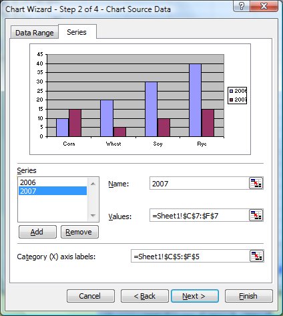Select the 2007 series in list
Viewport: 283px width, 316px height.
click(53, 191)
